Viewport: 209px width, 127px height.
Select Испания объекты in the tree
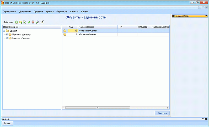[x=22, y=35]
